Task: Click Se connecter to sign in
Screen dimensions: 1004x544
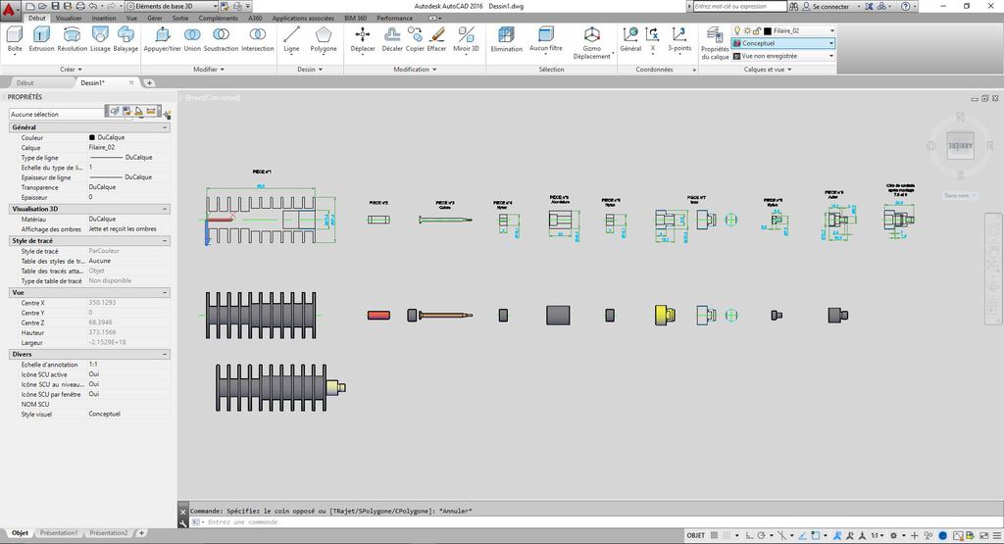Action: coord(831,6)
